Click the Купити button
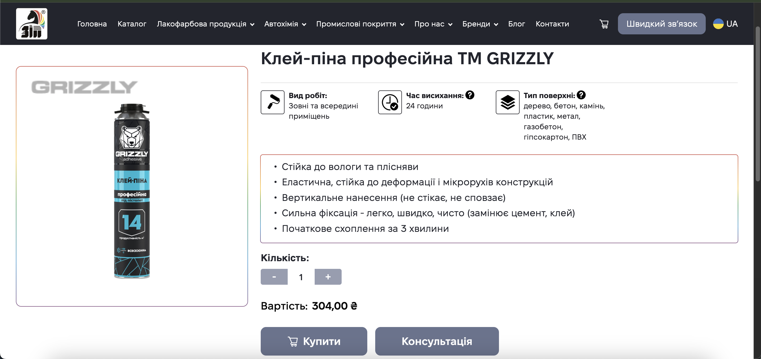This screenshot has width=761, height=359. pos(314,341)
